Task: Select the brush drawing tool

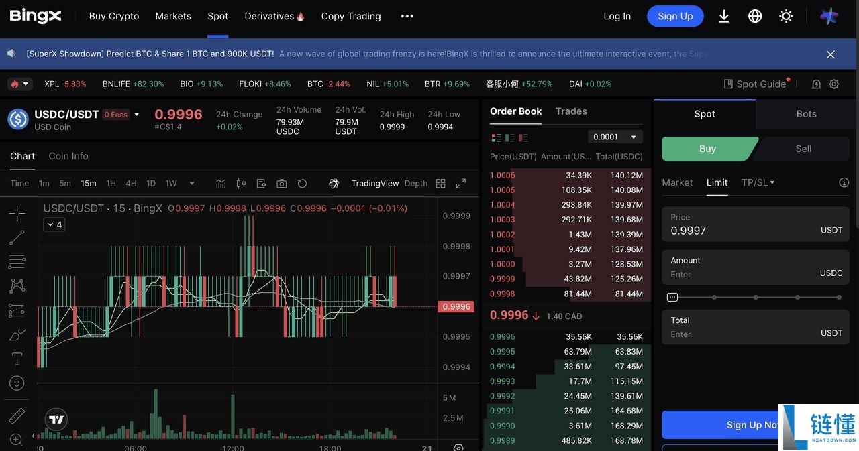Action: (x=17, y=334)
